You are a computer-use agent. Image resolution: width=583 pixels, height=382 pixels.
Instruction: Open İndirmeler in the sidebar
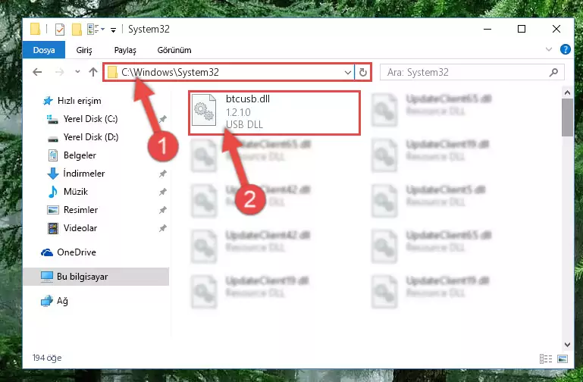[x=84, y=174]
